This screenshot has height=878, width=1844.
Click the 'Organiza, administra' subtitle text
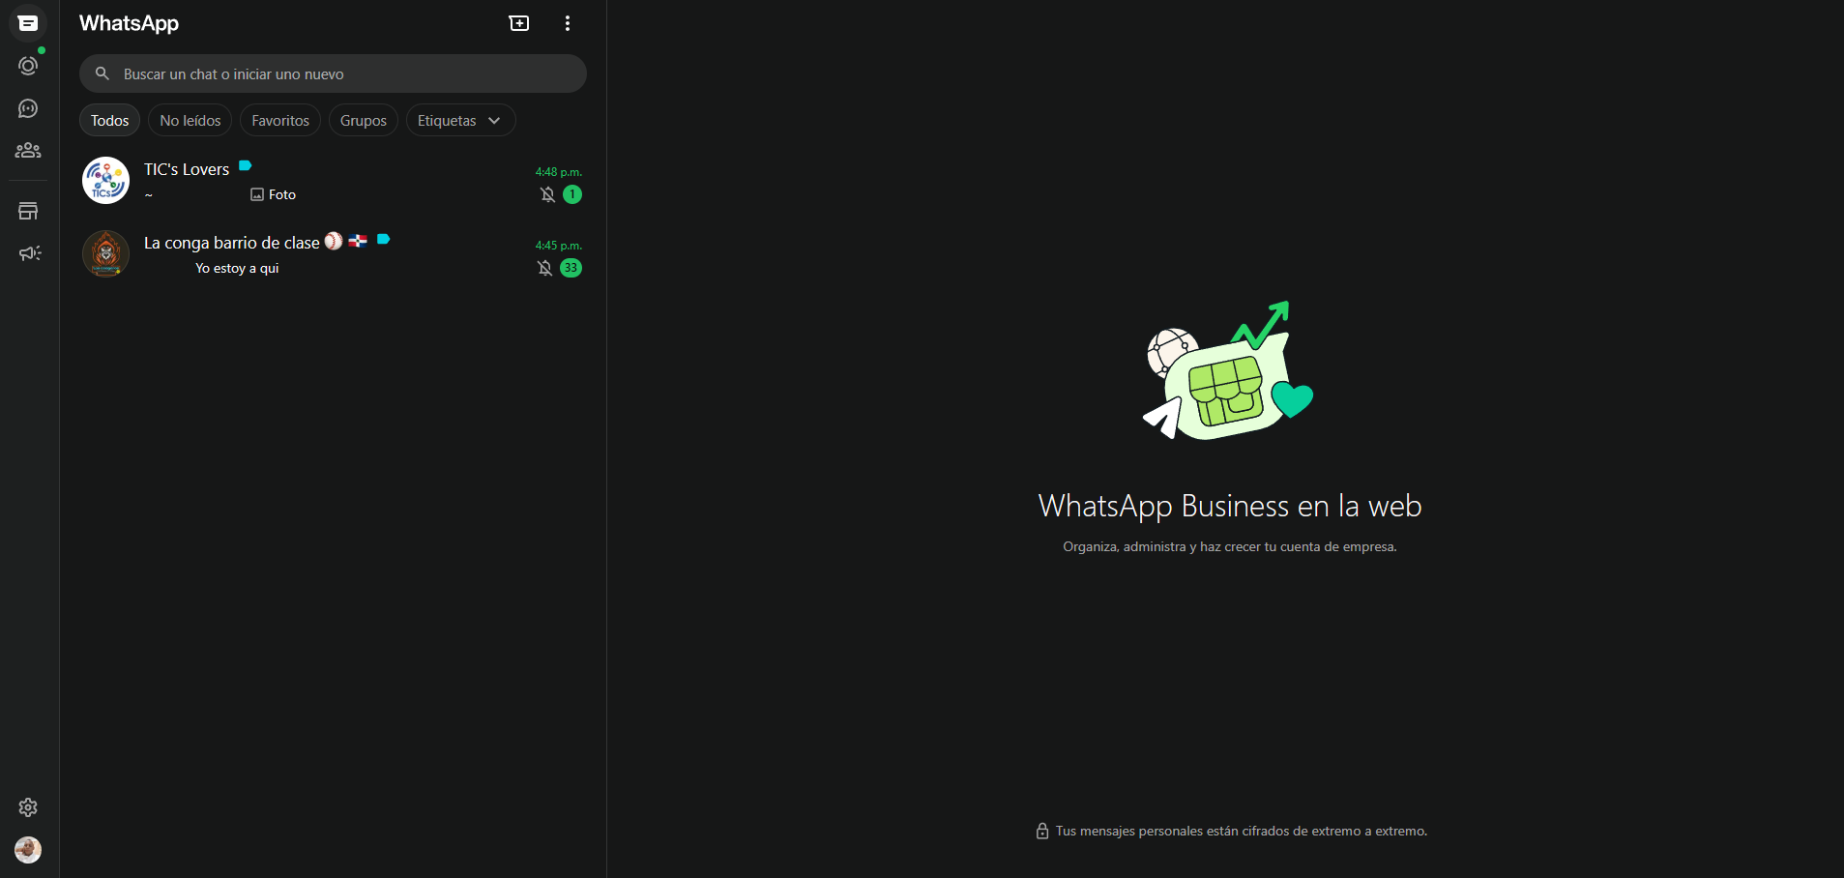[1230, 546]
